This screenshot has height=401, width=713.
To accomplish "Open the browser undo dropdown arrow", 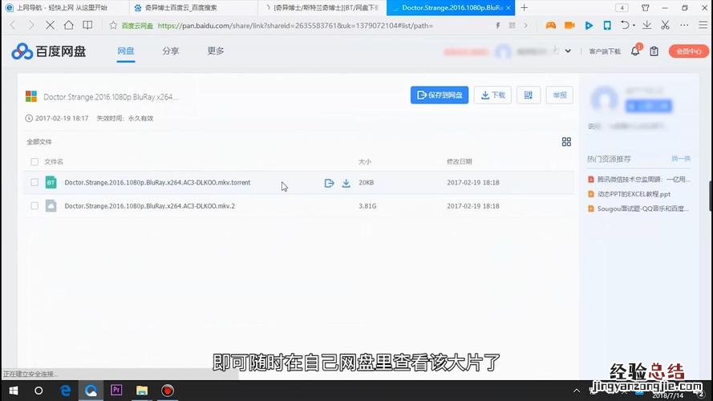I will tap(634, 26).
